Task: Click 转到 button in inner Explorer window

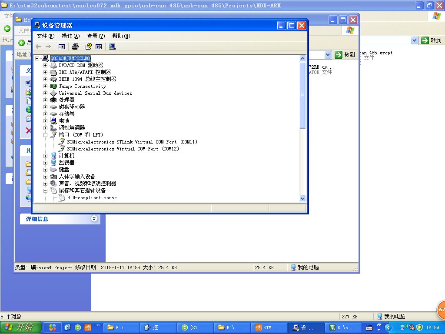Action: (x=345, y=54)
